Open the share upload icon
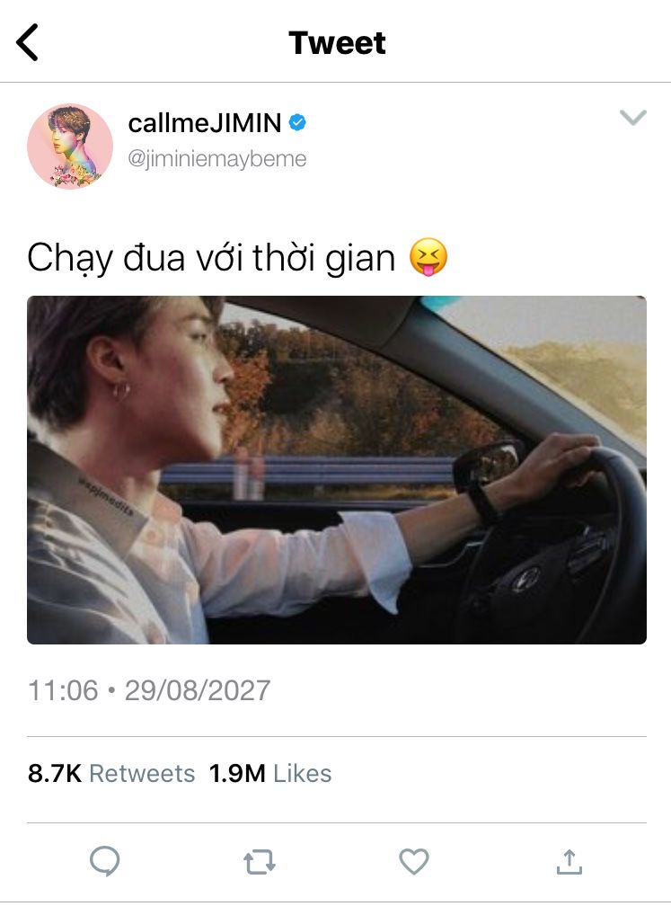 pos(569,861)
